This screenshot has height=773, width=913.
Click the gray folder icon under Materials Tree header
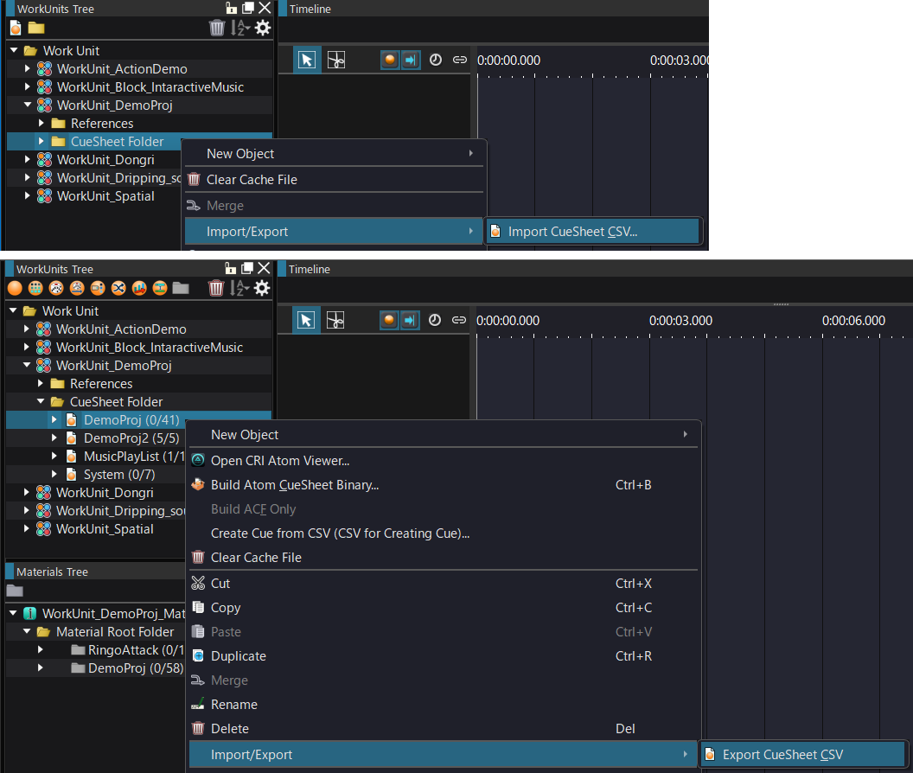15,591
